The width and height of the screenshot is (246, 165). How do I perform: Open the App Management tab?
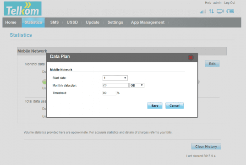coord(148,22)
